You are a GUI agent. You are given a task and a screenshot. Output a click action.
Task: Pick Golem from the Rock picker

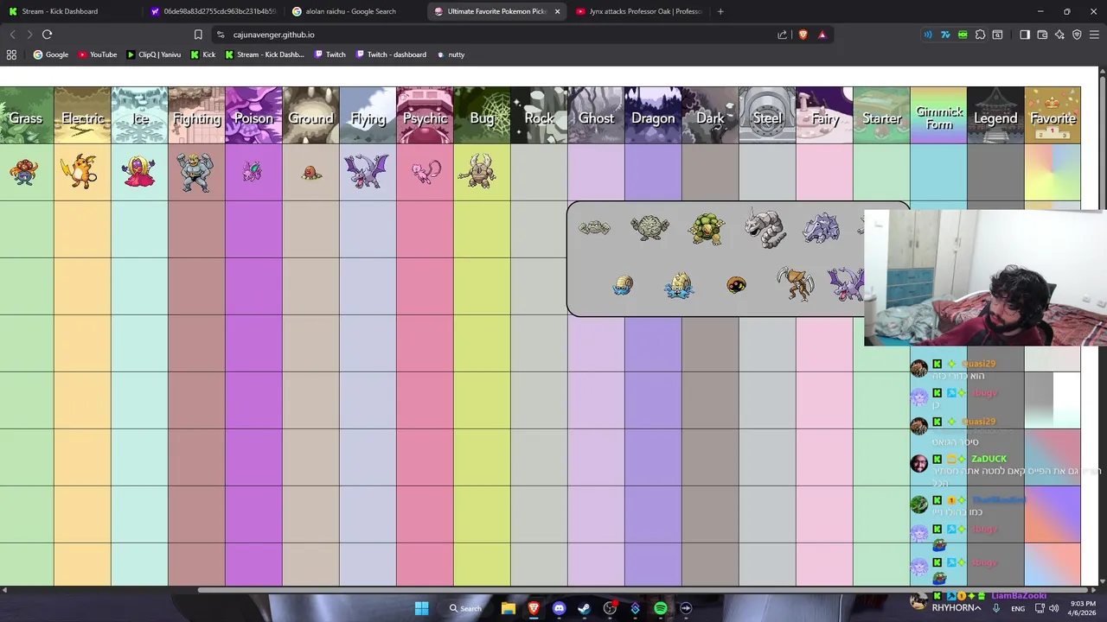pyautogui.click(x=706, y=229)
